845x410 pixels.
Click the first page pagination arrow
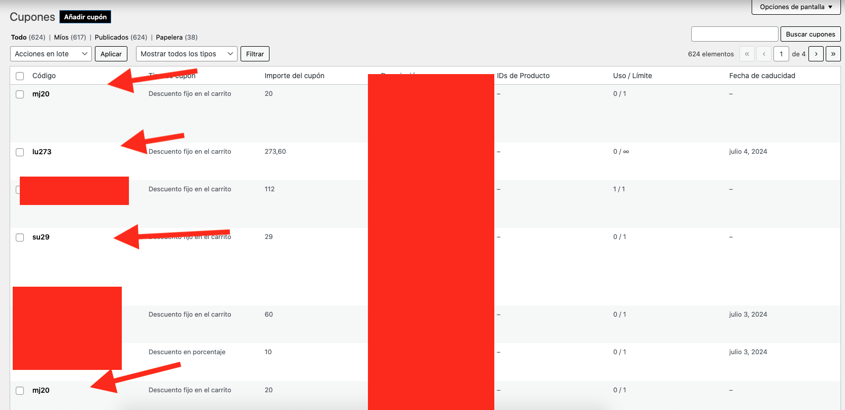tap(747, 54)
